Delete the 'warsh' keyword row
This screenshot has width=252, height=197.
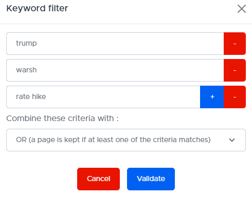click(x=235, y=70)
